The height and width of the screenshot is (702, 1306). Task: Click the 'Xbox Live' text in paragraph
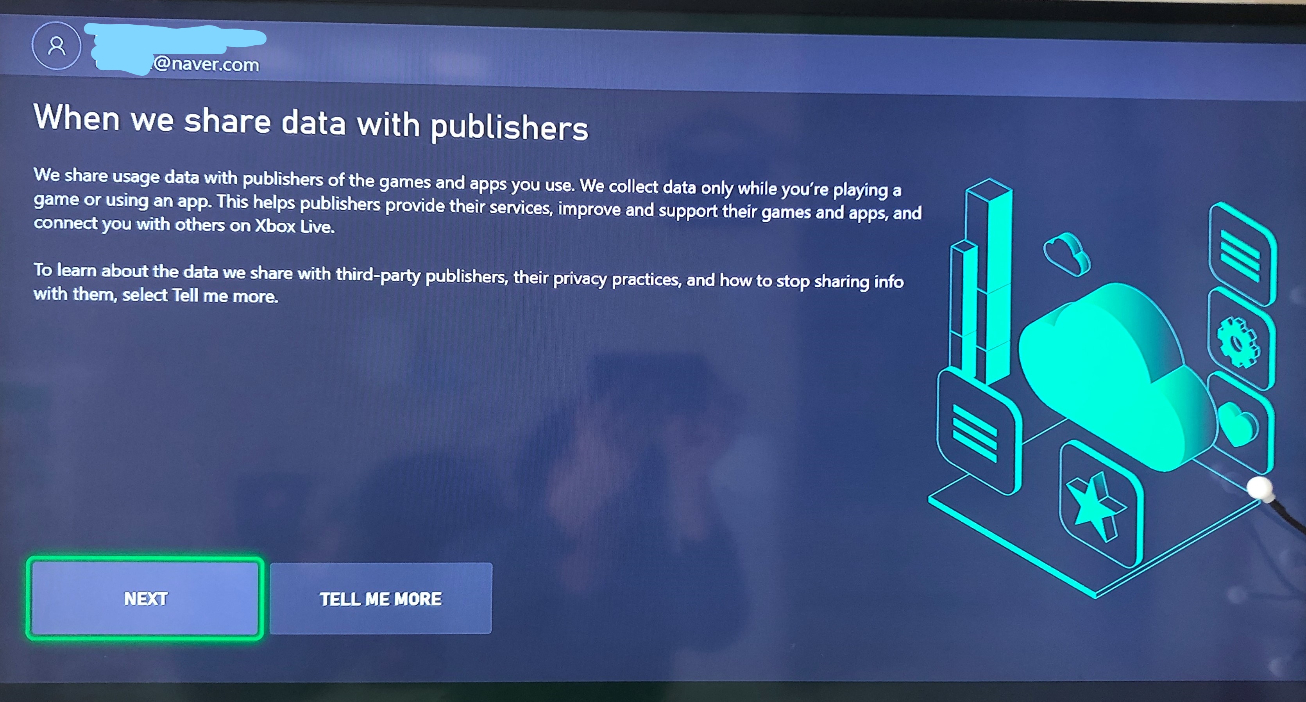coord(294,226)
